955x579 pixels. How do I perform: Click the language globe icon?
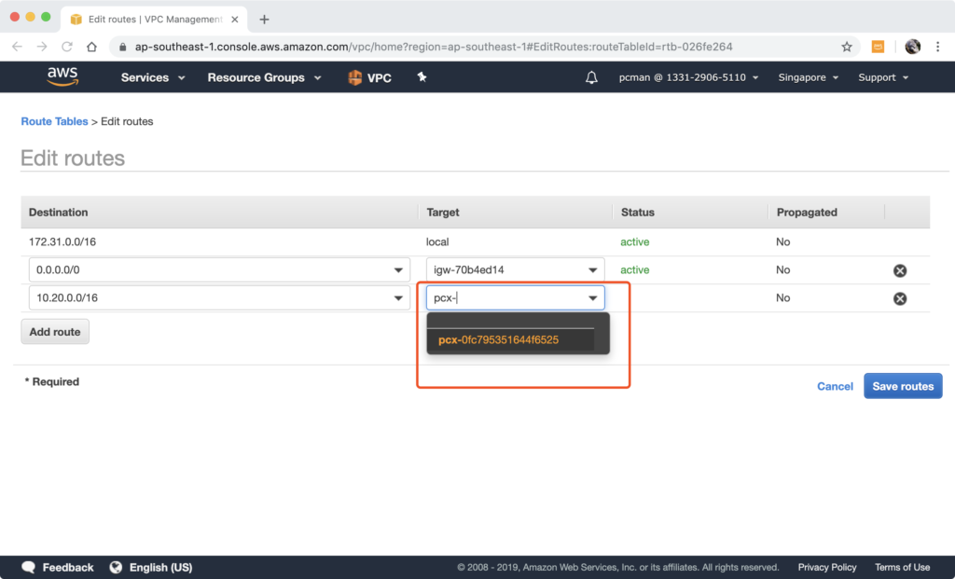click(x=116, y=568)
